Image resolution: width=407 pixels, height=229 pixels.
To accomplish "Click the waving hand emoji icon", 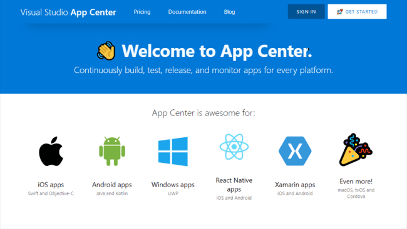I will pyautogui.click(x=106, y=51).
